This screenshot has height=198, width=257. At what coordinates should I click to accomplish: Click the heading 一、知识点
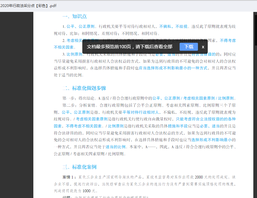pos(75,16)
